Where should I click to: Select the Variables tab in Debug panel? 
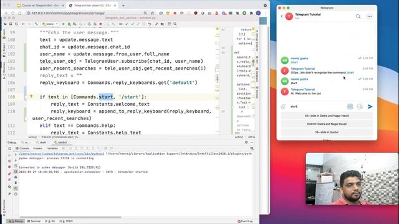[52, 148]
